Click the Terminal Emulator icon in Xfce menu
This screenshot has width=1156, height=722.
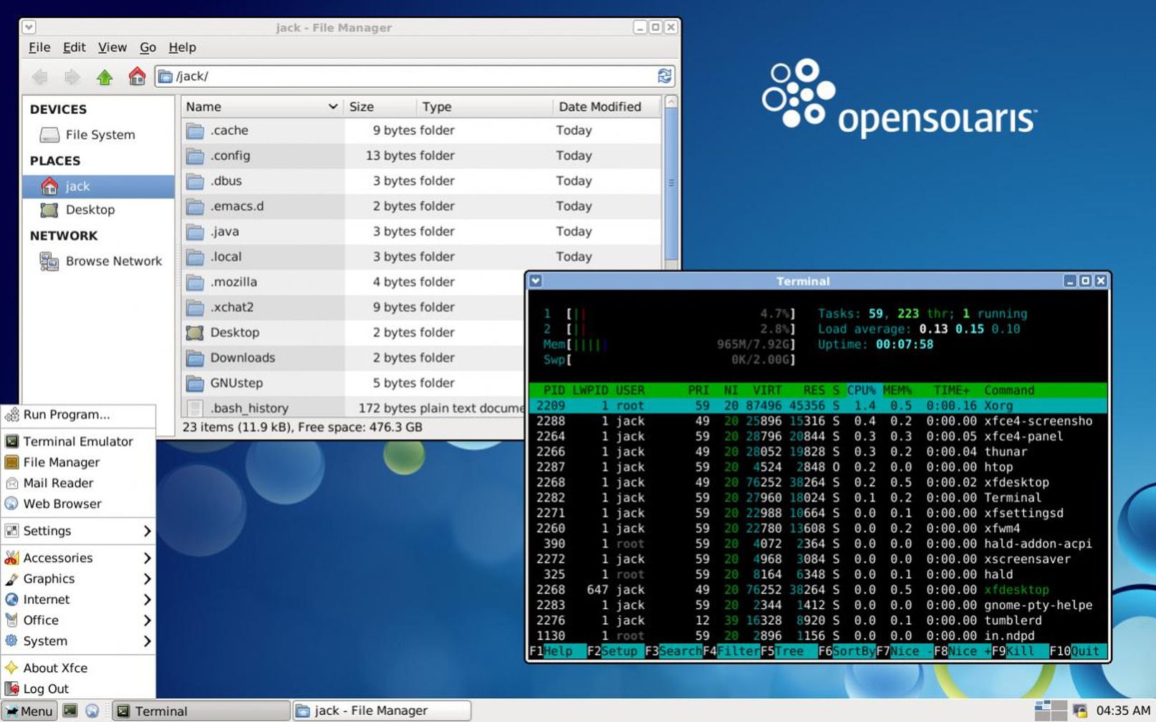(x=11, y=442)
